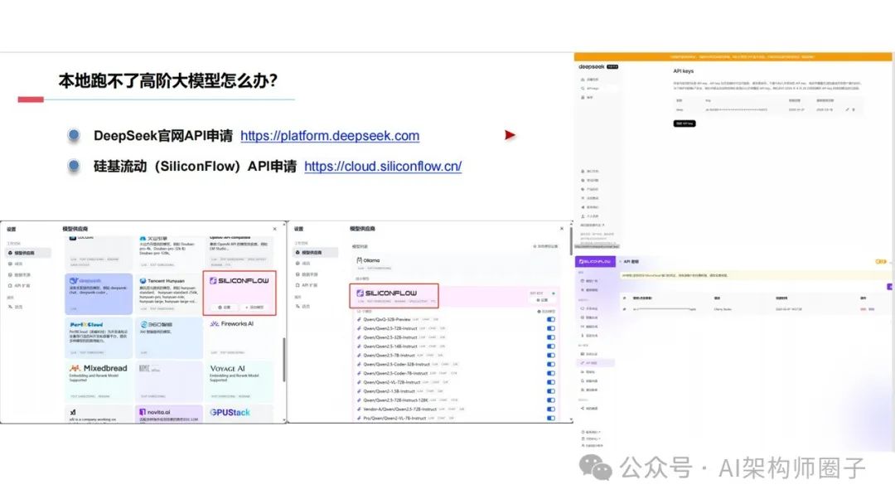Open the Fireworks AI provider card
The height and width of the screenshot is (504, 895).
click(239, 337)
